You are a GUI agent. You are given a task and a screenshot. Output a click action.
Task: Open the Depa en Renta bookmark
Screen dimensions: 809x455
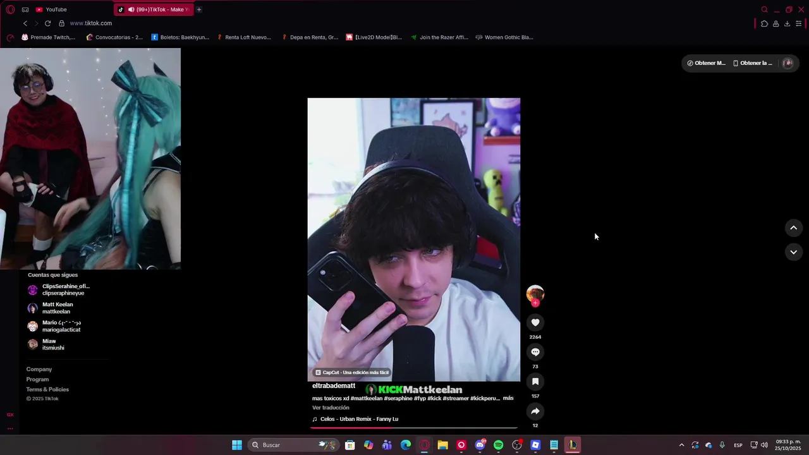pos(310,37)
